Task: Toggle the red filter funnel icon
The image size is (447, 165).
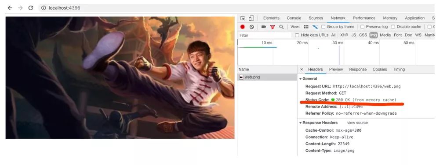Action: (273, 27)
